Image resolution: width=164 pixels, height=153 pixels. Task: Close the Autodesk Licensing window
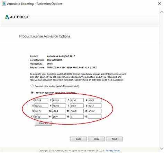click(160, 4)
